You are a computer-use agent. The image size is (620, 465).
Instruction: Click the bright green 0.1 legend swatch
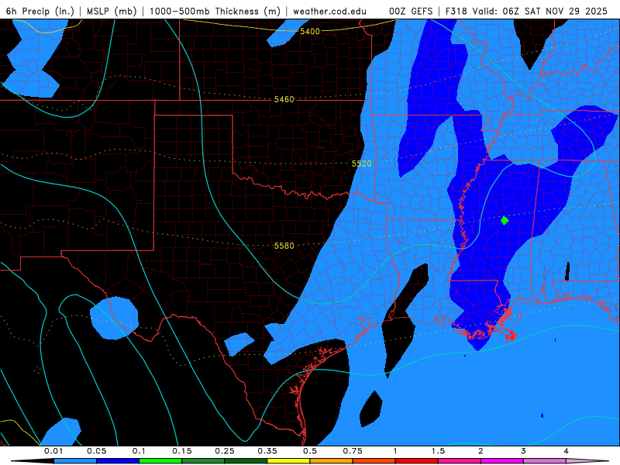pos(160,461)
